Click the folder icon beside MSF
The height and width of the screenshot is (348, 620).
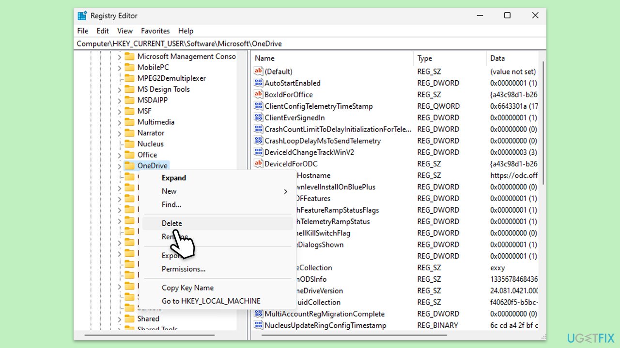129,111
